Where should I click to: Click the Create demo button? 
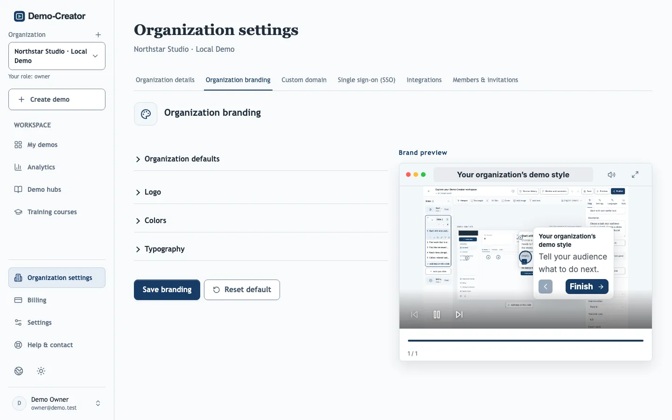pyautogui.click(x=57, y=99)
